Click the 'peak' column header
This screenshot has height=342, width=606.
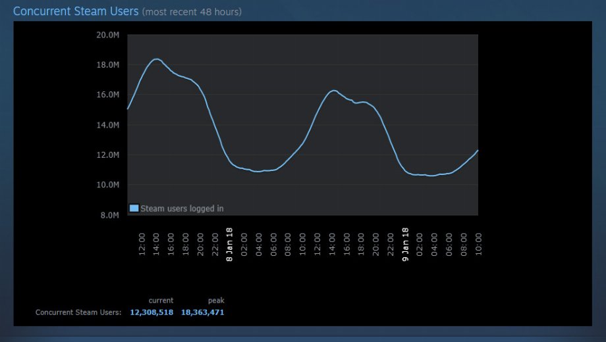click(216, 301)
